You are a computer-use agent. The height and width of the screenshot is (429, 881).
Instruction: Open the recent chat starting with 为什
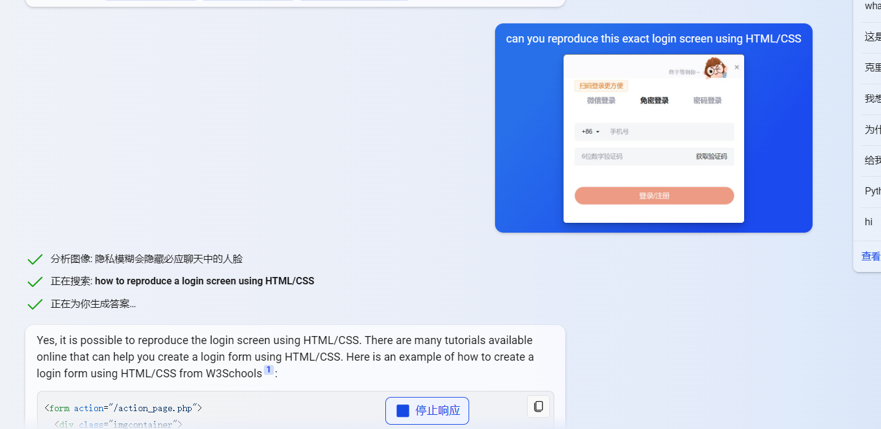coord(872,130)
